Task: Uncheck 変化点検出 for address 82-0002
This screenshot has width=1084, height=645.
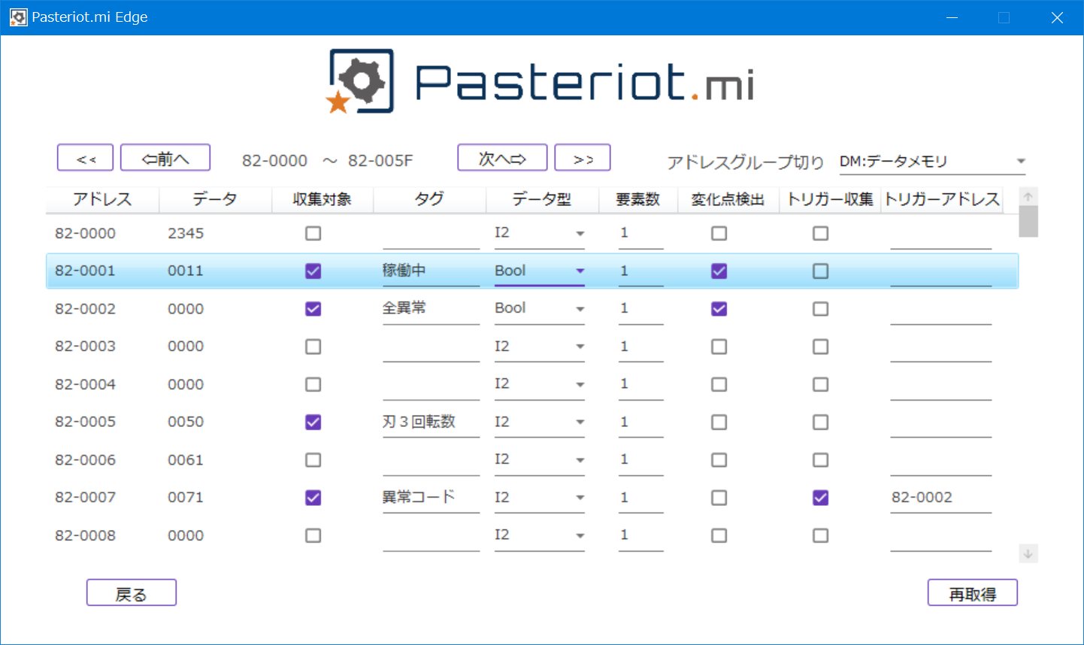Action: [x=719, y=309]
